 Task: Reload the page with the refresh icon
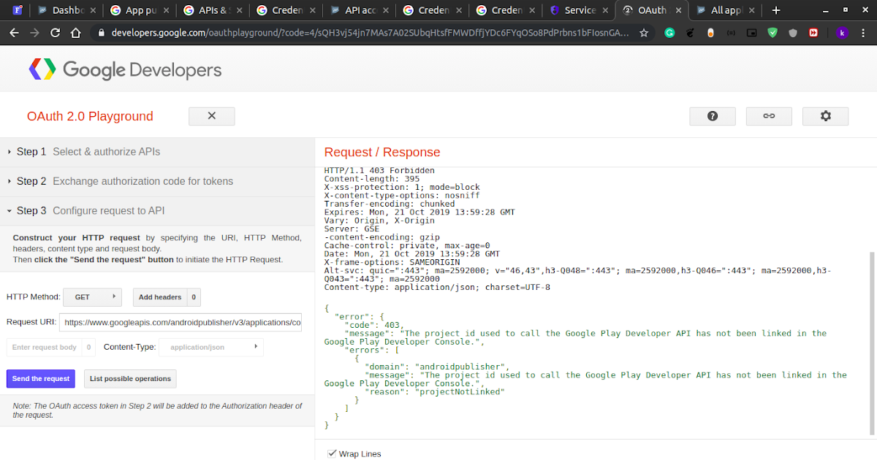55,33
